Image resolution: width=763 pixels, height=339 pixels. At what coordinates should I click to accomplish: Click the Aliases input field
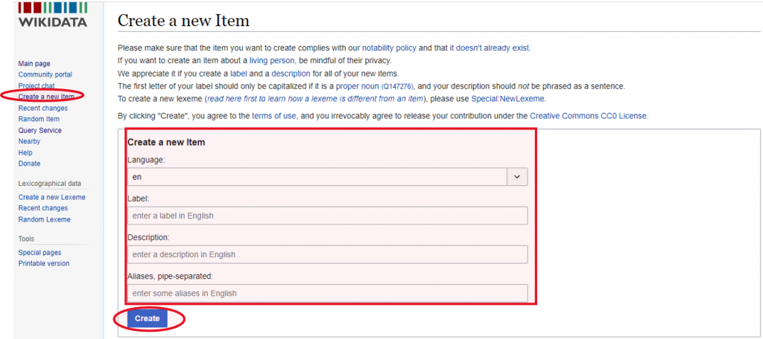click(328, 293)
